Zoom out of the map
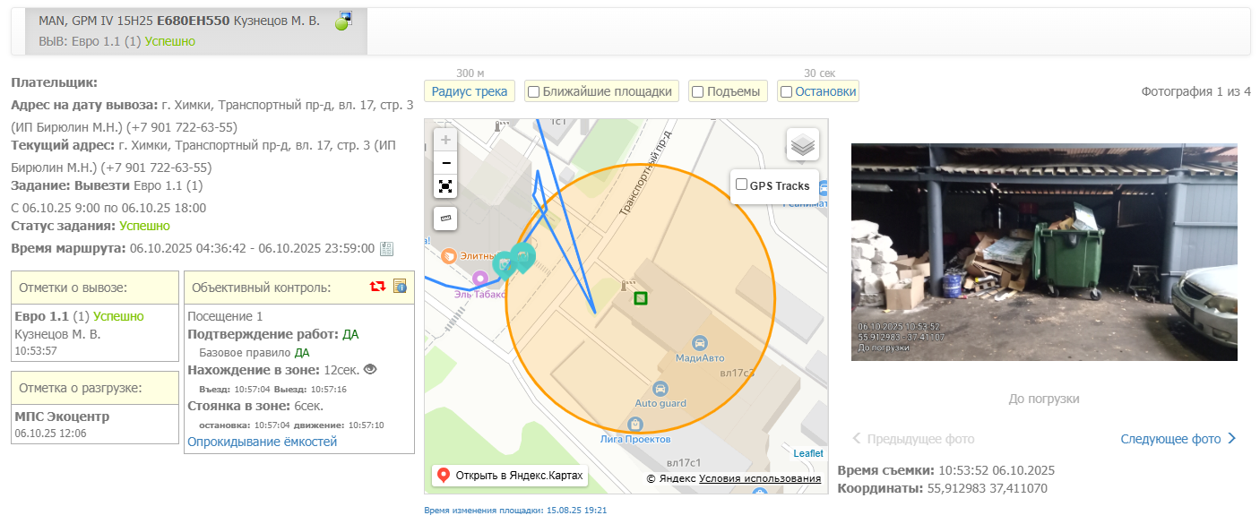The width and height of the screenshot is (1260, 524). 445,163
